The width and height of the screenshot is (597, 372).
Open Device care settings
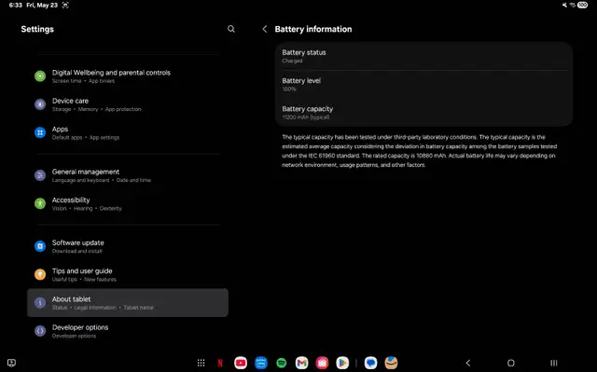(128, 104)
